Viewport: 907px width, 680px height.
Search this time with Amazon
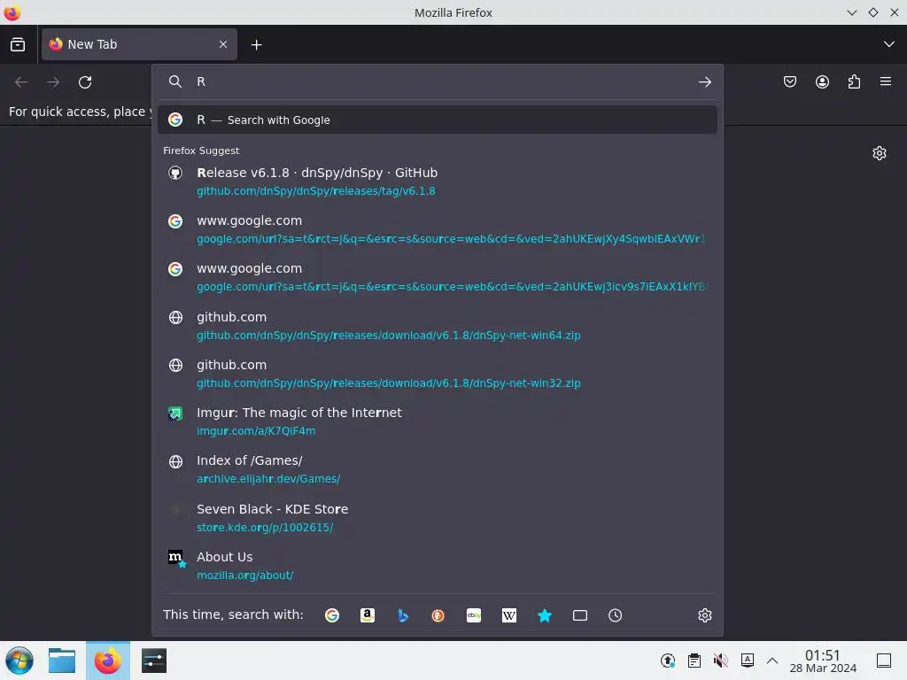point(368,615)
